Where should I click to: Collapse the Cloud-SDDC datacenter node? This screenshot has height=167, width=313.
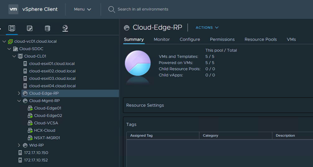click(x=9, y=49)
